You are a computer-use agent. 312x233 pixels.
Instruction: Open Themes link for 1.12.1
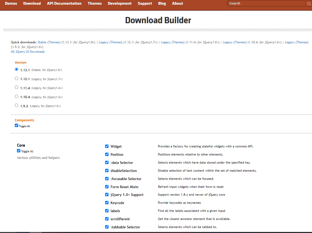116,42
